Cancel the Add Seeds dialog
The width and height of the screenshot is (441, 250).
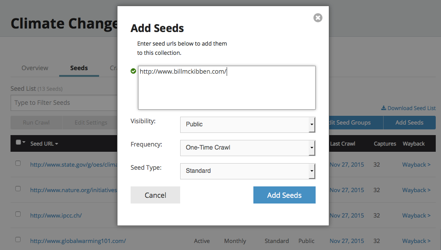click(155, 195)
